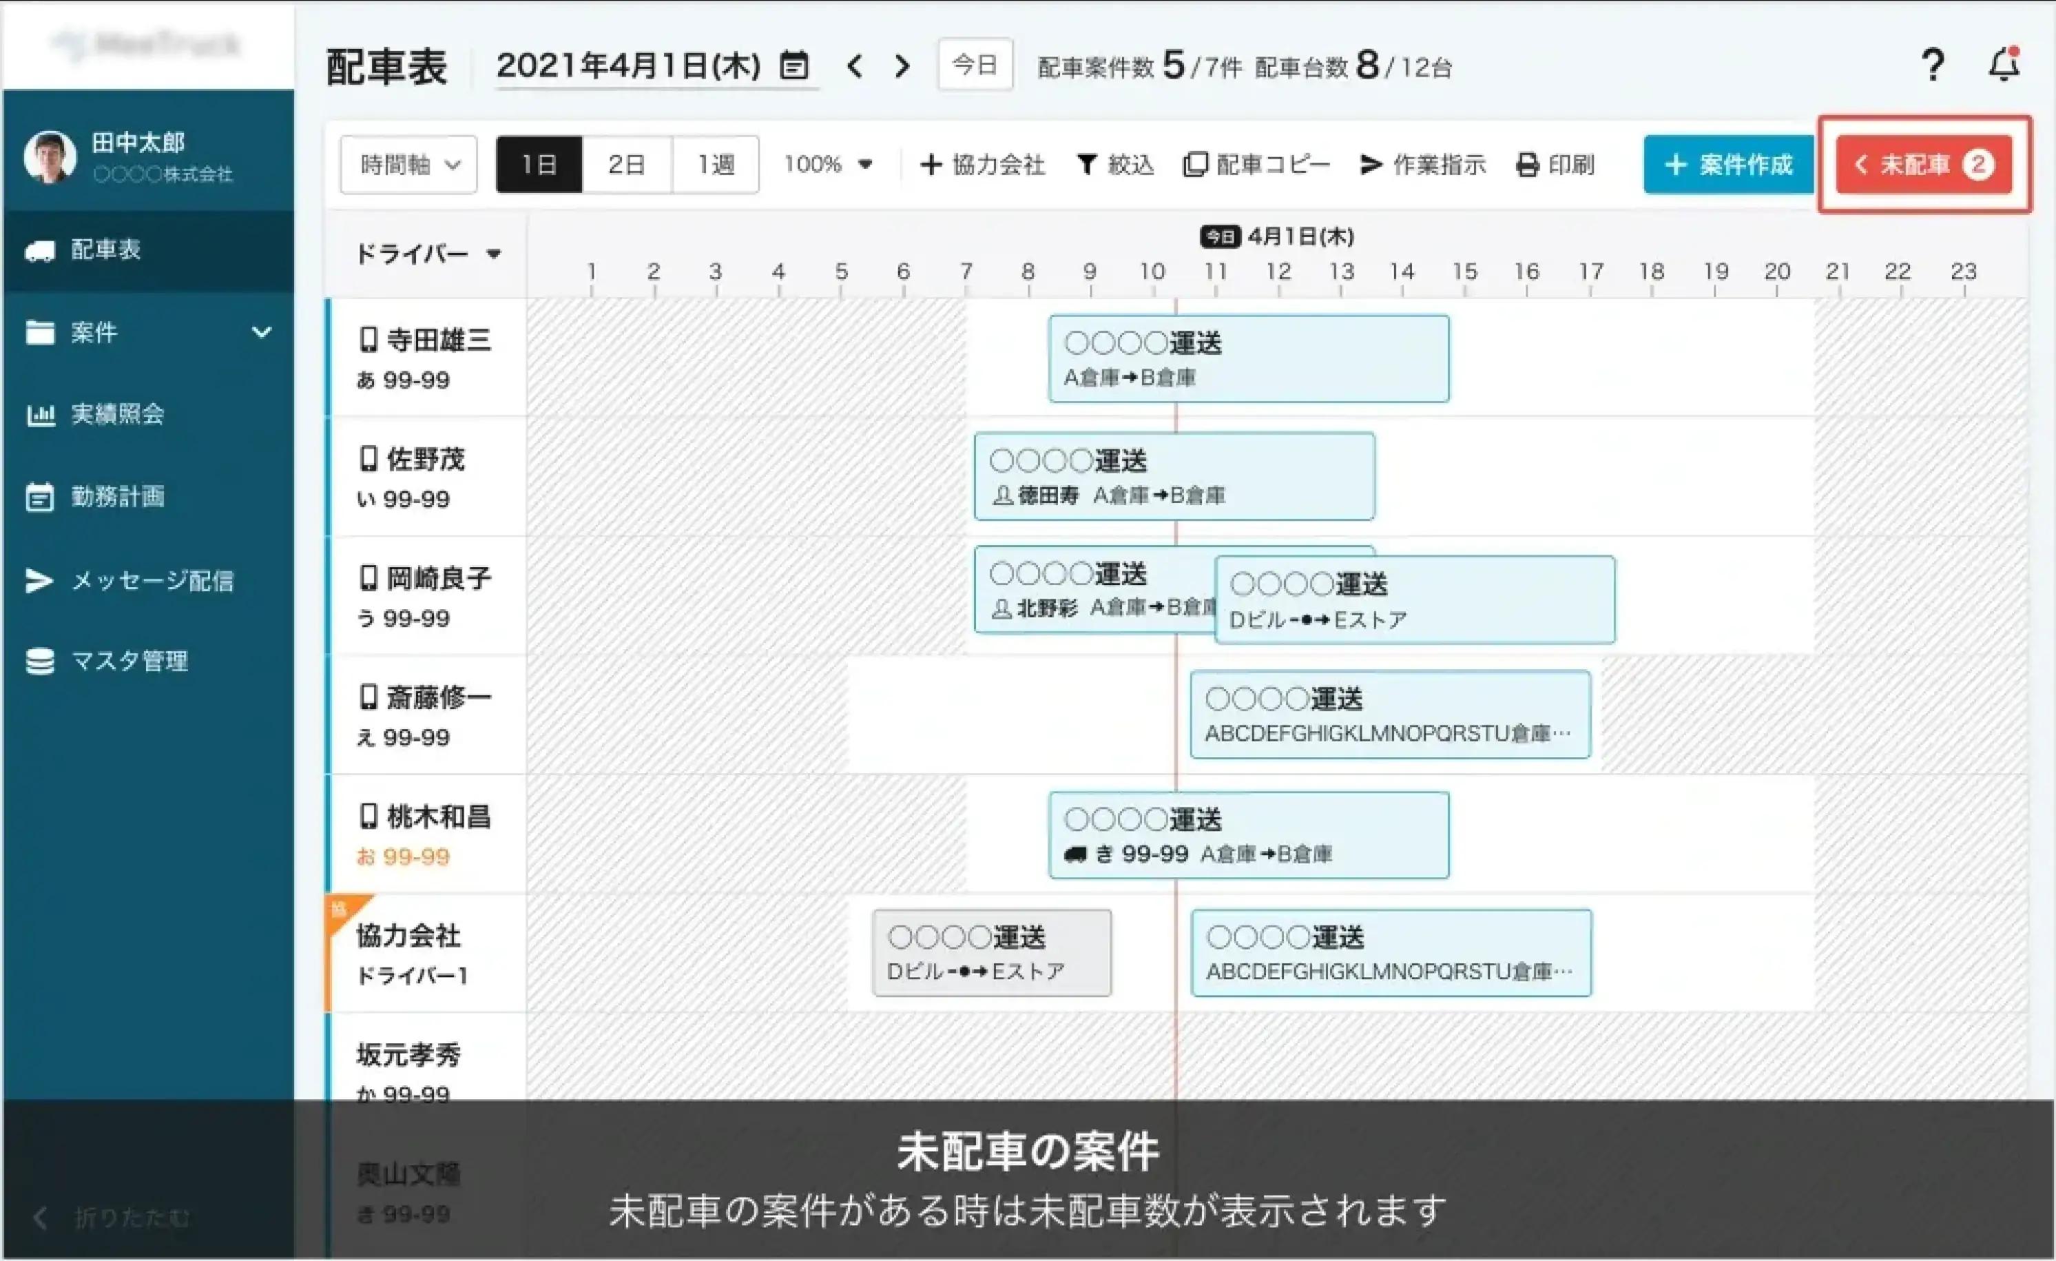The image size is (2056, 1261).
Task: Click hour 18 on the timeline
Action: click(x=1652, y=272)
